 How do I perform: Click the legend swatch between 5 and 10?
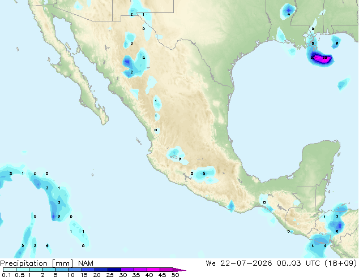point(62,270)
